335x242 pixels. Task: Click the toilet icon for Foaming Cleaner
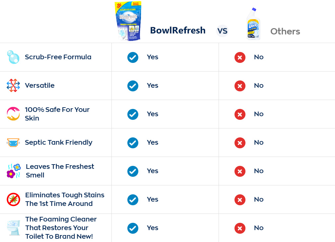click(13, 228)
